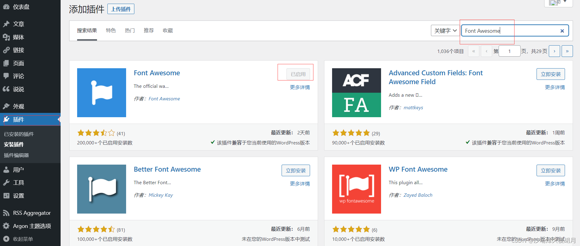
Task: Click author link Mickey Kay
Action: tap(161, 195)
